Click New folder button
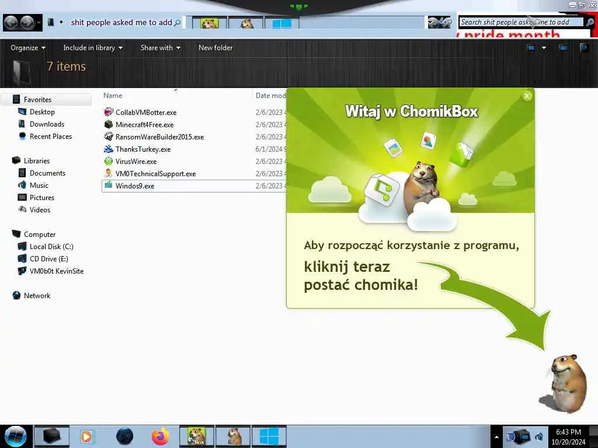Screen dimensions: 598x448 (x=215, y=48)
